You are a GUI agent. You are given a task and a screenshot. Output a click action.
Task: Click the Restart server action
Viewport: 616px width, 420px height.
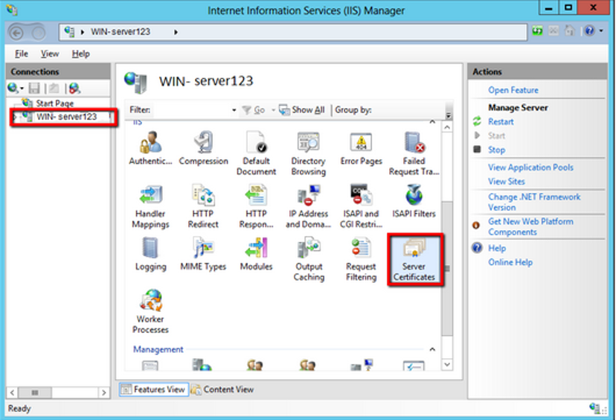[501, 121]
